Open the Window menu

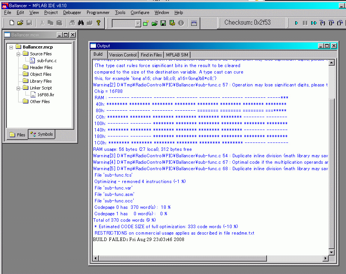coord(162,13)
